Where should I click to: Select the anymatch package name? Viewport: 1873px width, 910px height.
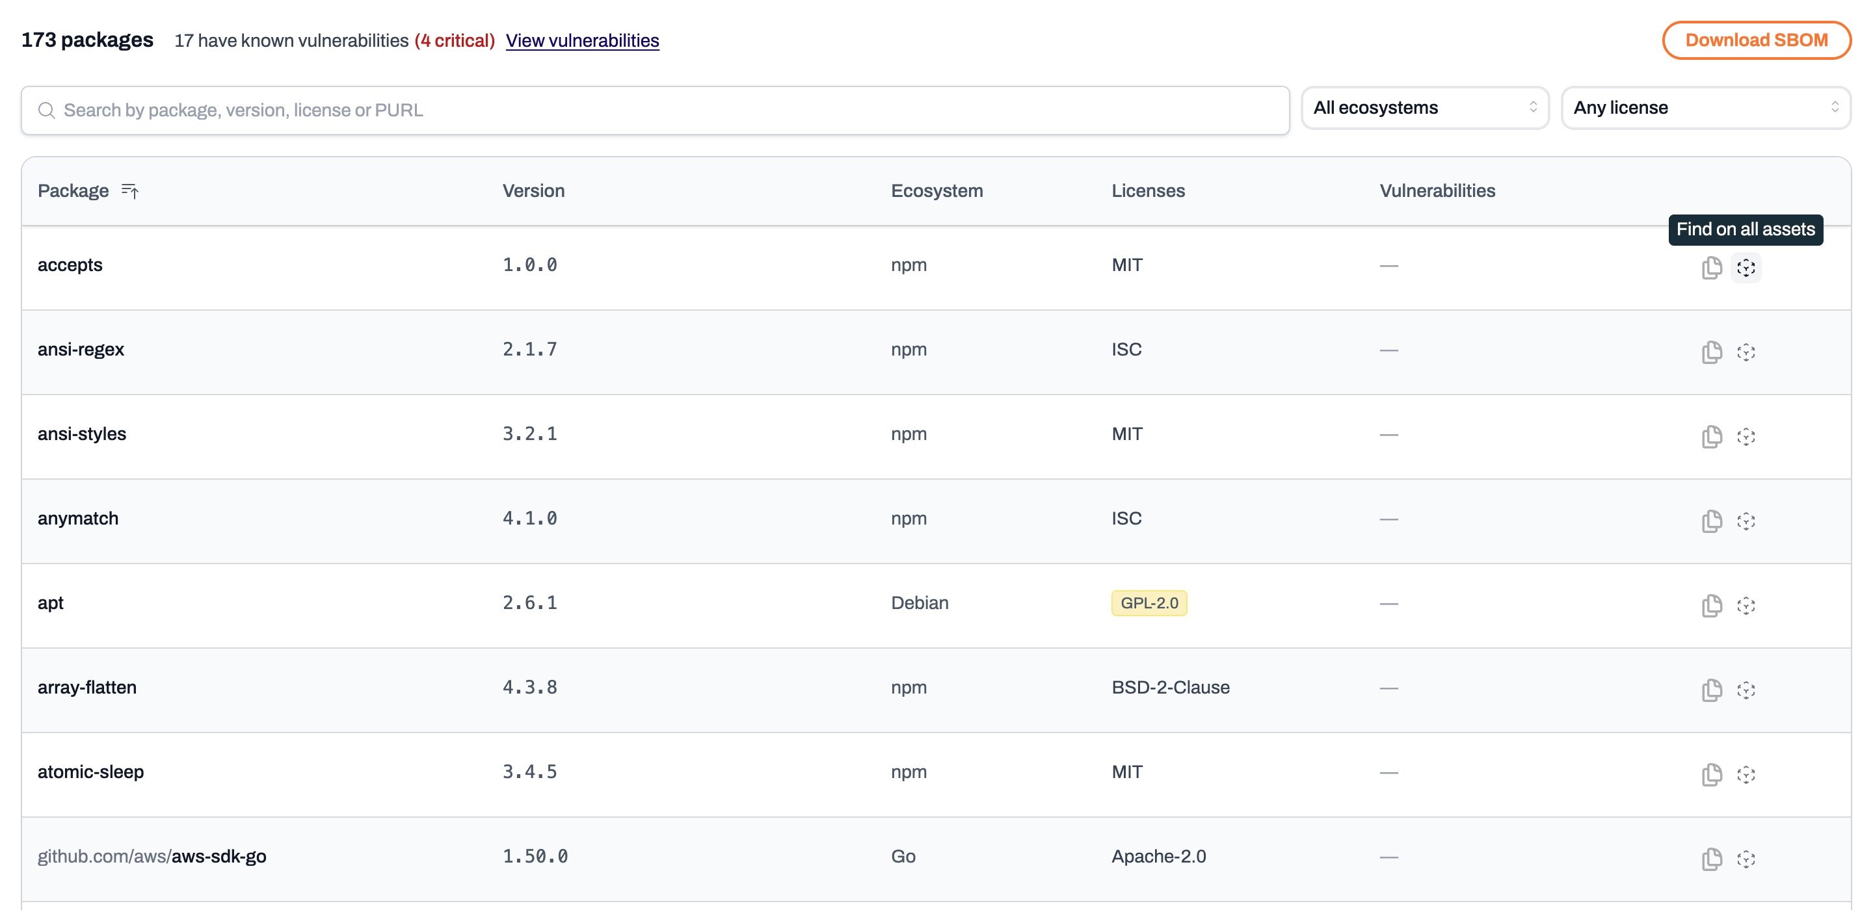[78, 519]
